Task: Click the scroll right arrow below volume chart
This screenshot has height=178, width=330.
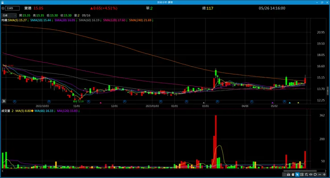Action: point(326,171)
